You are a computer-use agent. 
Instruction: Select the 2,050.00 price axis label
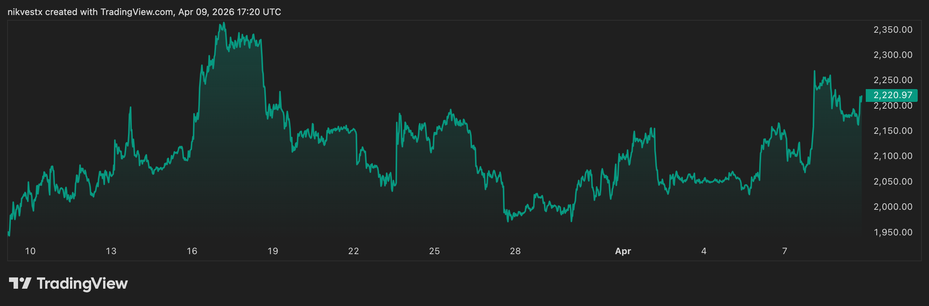[893, 182]
